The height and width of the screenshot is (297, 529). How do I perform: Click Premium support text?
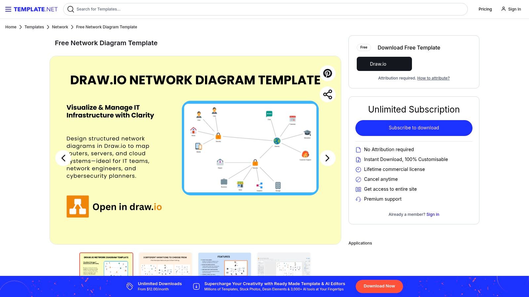(x=383, y=199)
